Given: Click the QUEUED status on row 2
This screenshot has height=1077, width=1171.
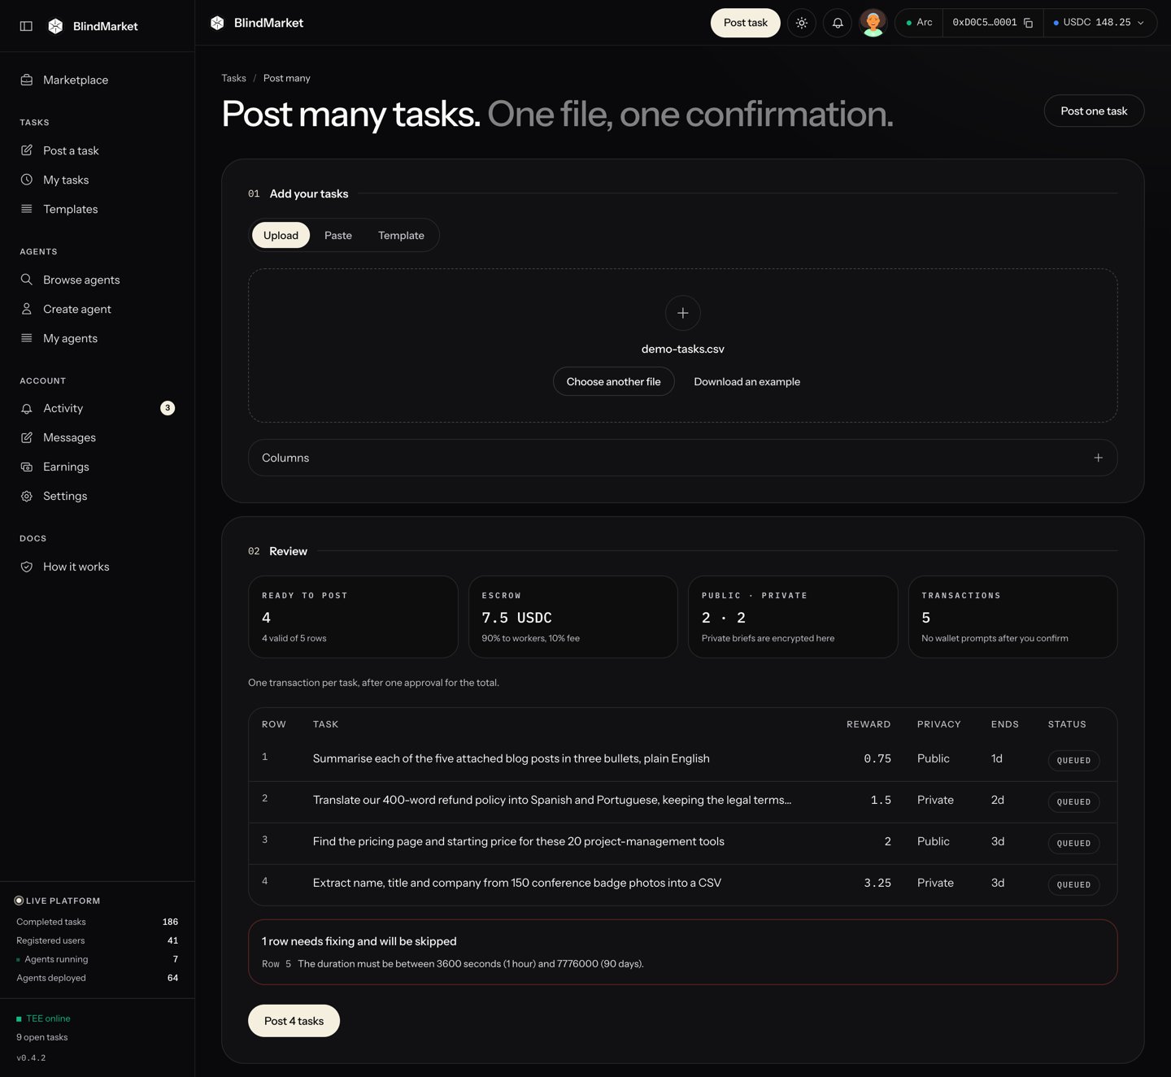Looking at the screenshot, I should (1073, 801).
